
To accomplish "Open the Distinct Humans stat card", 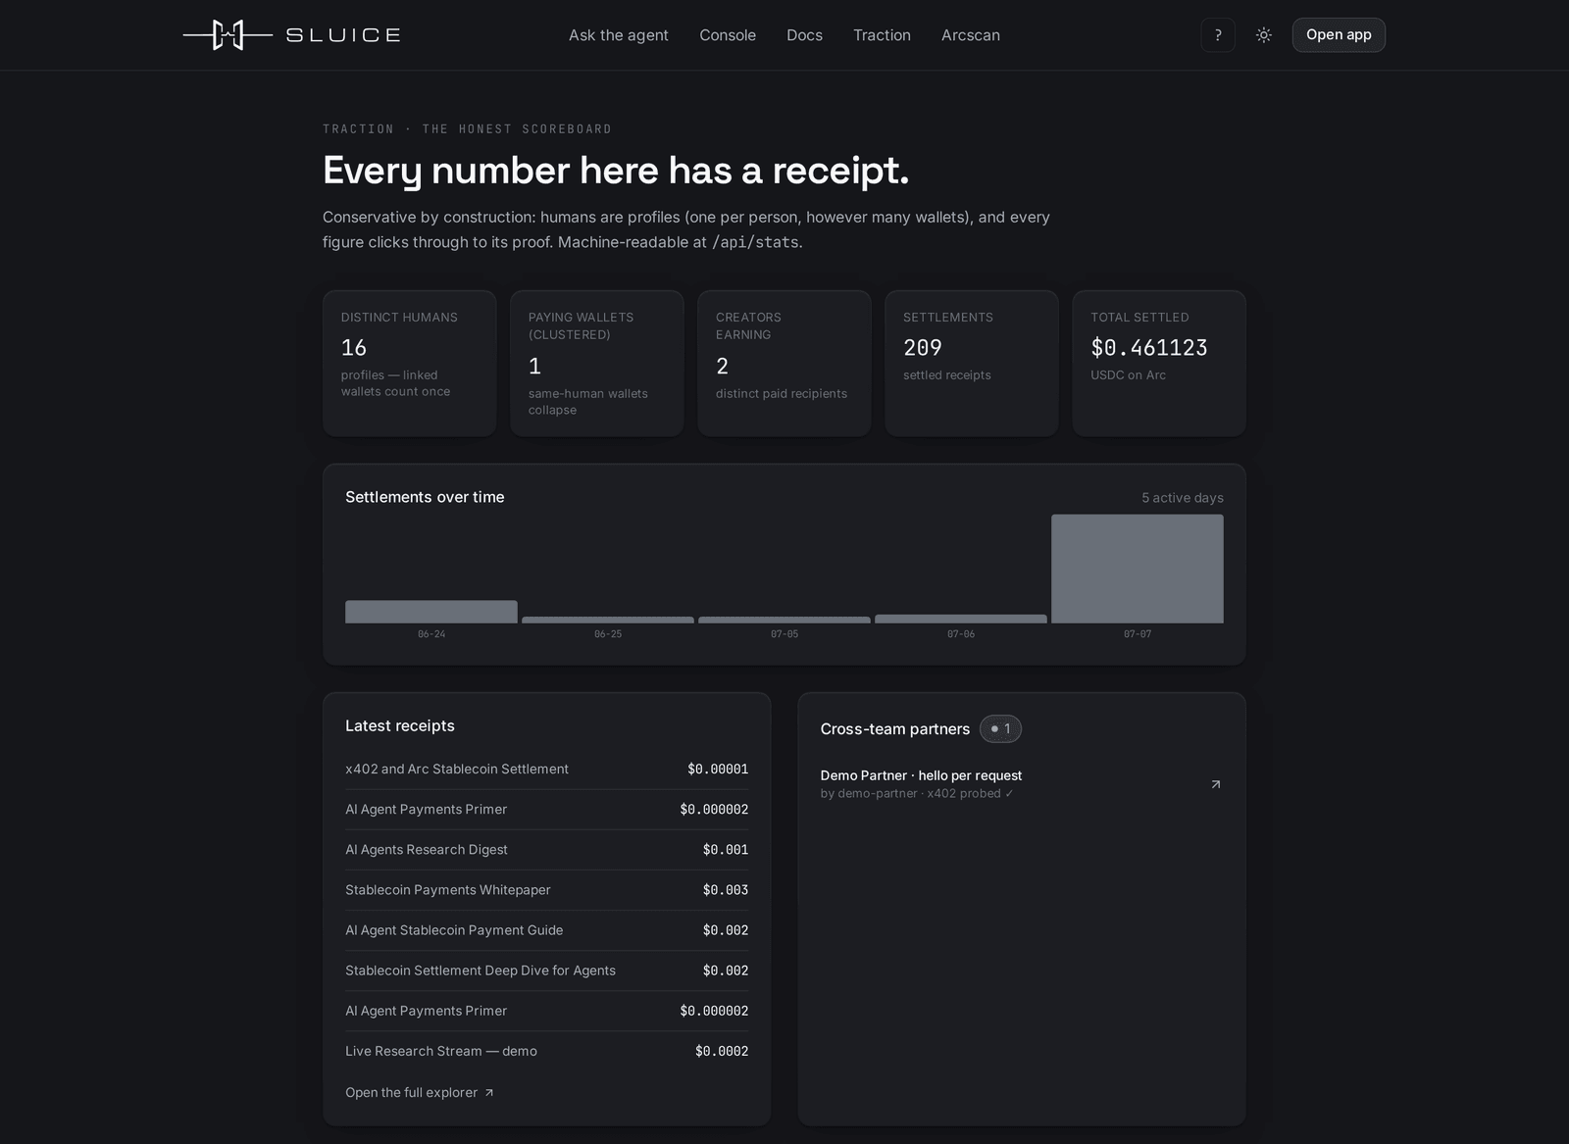I will coord(410,364).
